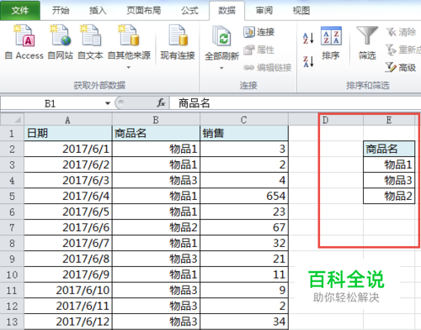Viewport: 421px width, 330px height.
Task: Switch to the 插入 insert tab
Action: [98, 10]
